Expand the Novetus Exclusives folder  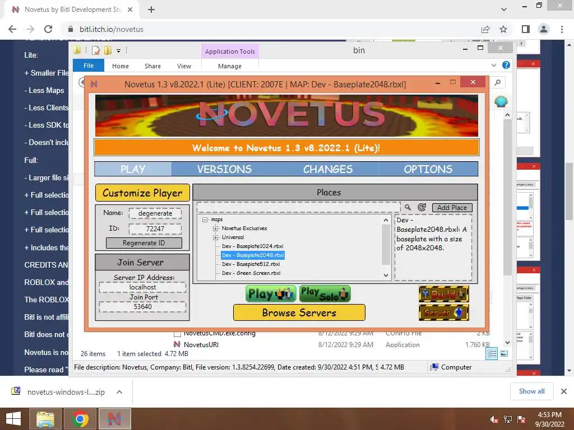click(216, 228)
